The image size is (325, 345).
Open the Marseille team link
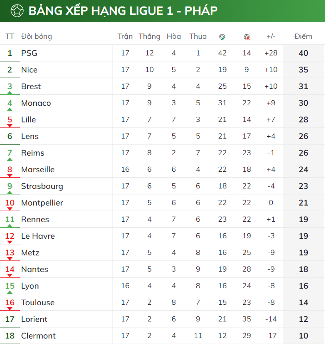[38, 169]
